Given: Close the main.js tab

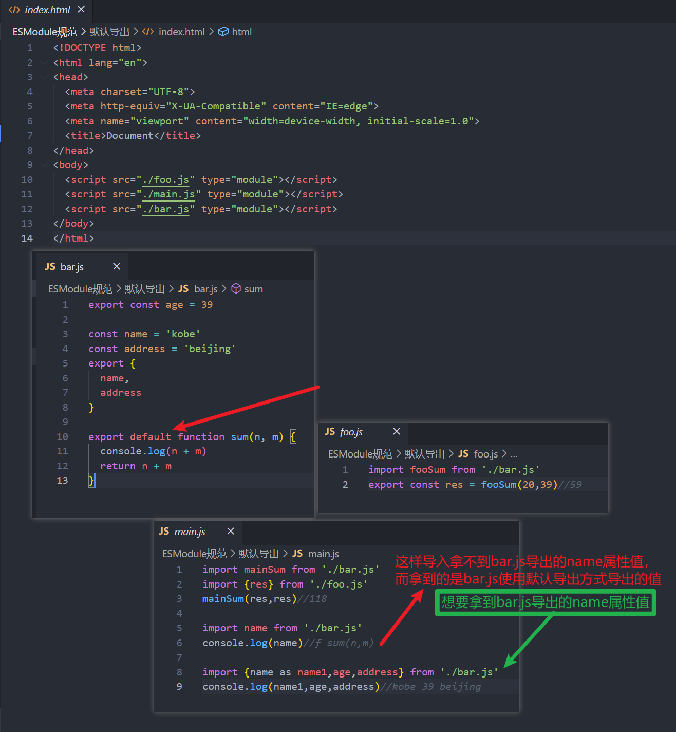Looking at the screenshot, I should point(231,532).
